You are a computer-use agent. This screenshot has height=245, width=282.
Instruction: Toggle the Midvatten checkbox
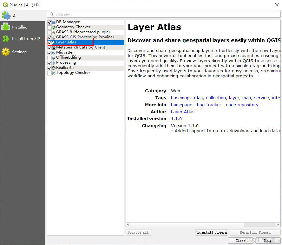[49, 53]
